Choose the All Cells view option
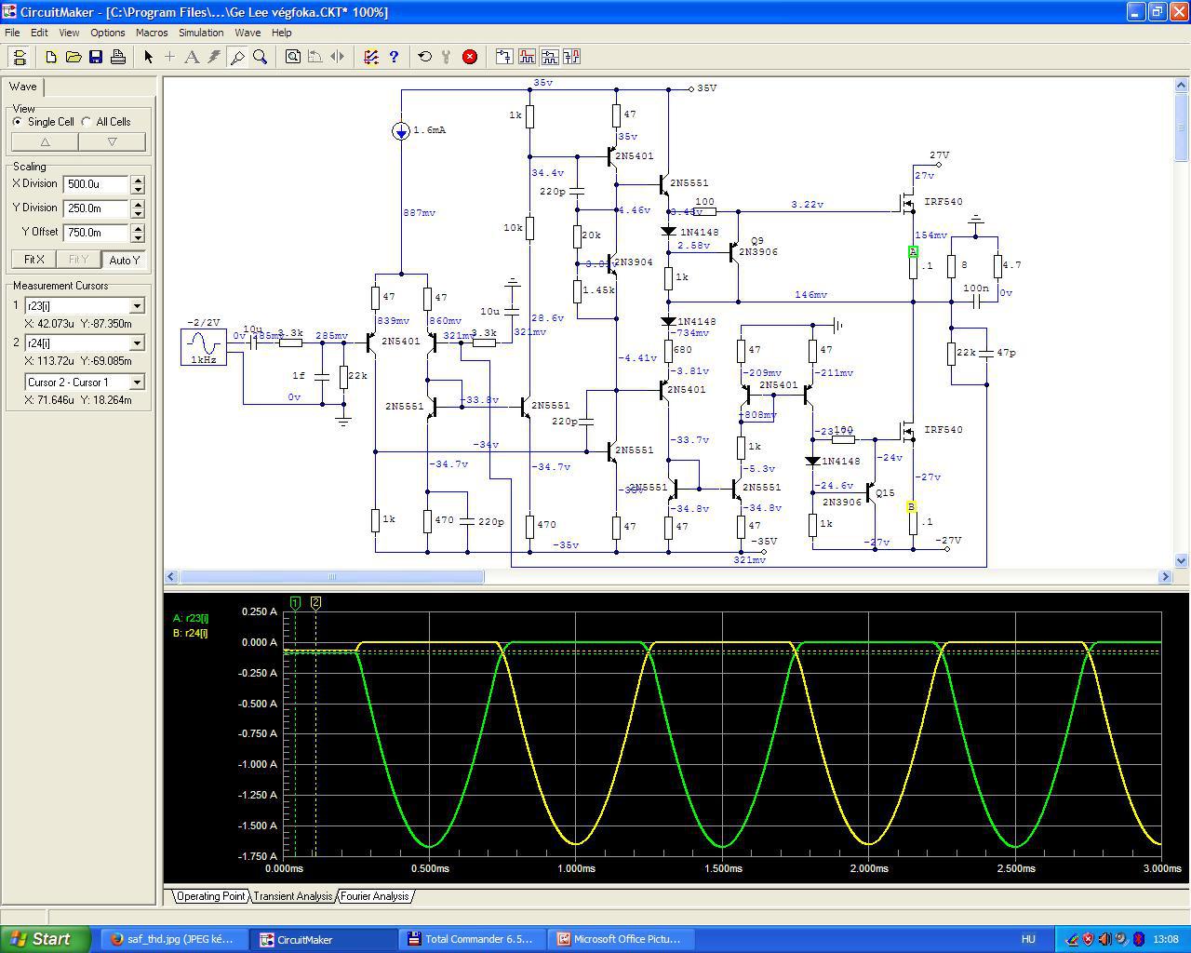Screen dimensions: 1191x953 [87, 122]
